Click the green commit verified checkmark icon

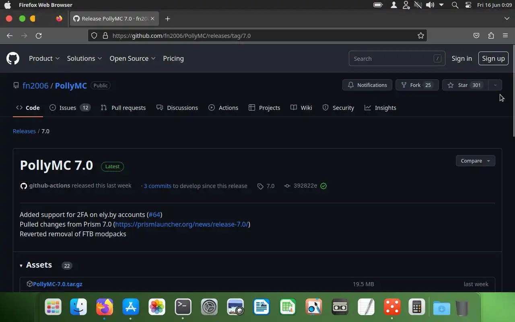(323, 186)
